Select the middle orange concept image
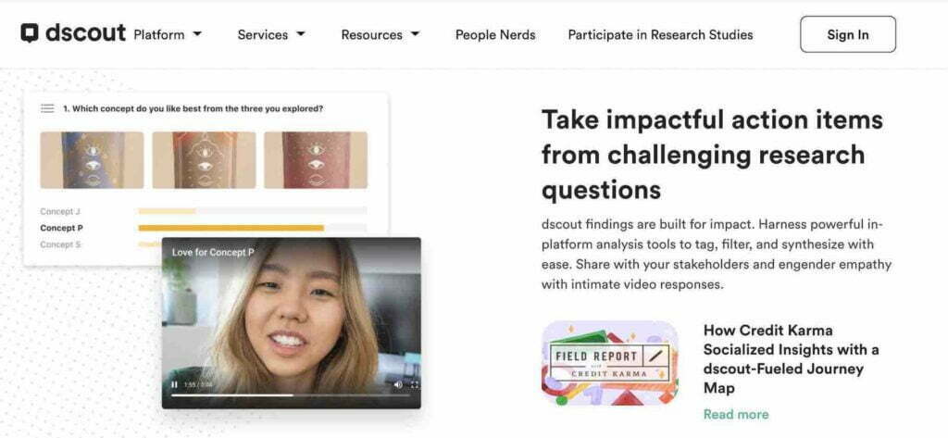 tap(204, 159)
